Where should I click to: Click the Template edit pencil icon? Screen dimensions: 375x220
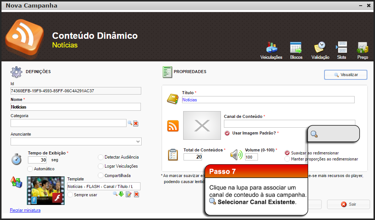click(x=128, y=194)
